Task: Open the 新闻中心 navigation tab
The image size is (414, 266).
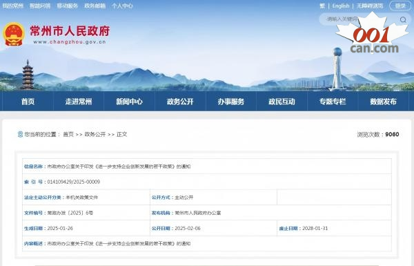Action: pyautogui.click(x=130, y=102)
